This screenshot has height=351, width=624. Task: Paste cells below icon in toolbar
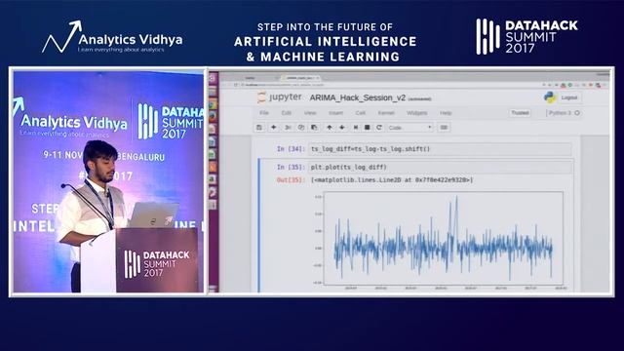click(314, 128)
